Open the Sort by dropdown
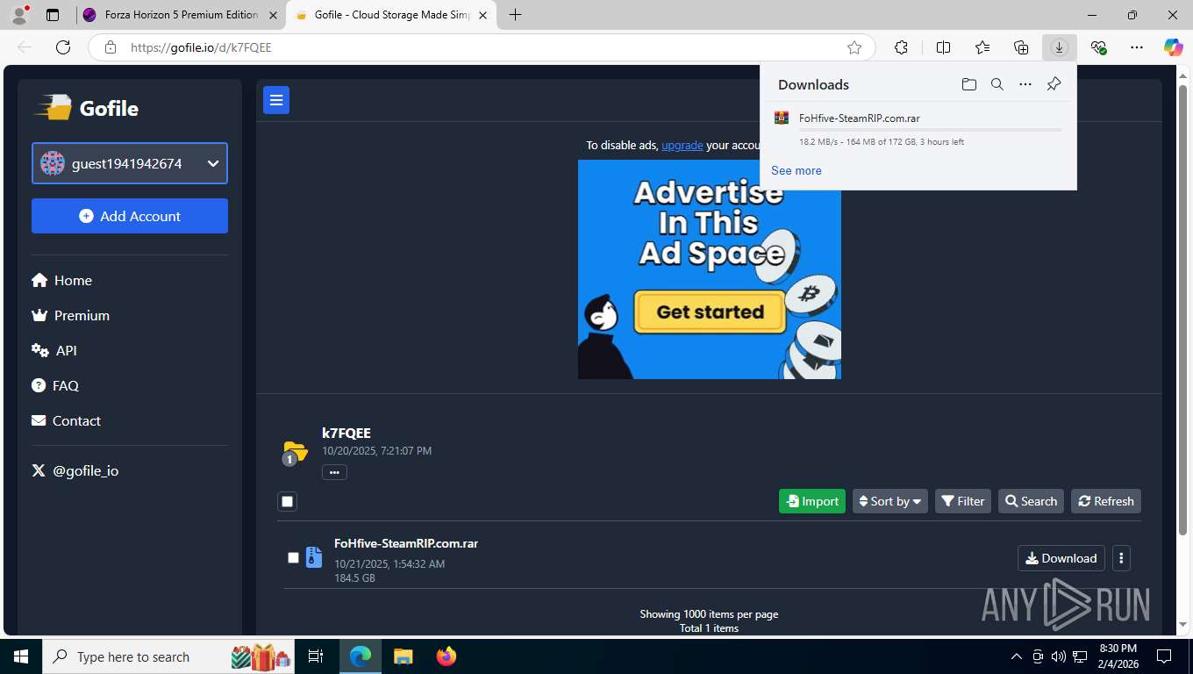This screenshot has height=674, width=1193. [x=889, y=501]
